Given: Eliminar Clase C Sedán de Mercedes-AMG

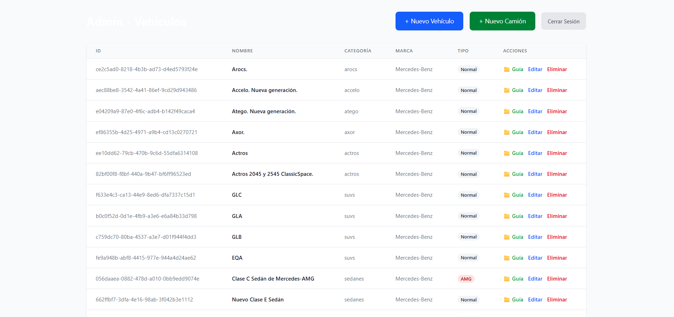Looking at the screenshot, I should pos(557,279).
